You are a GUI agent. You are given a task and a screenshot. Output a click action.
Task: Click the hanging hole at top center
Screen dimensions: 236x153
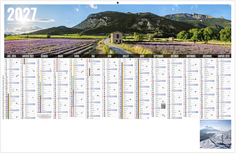tap(118, 3)
